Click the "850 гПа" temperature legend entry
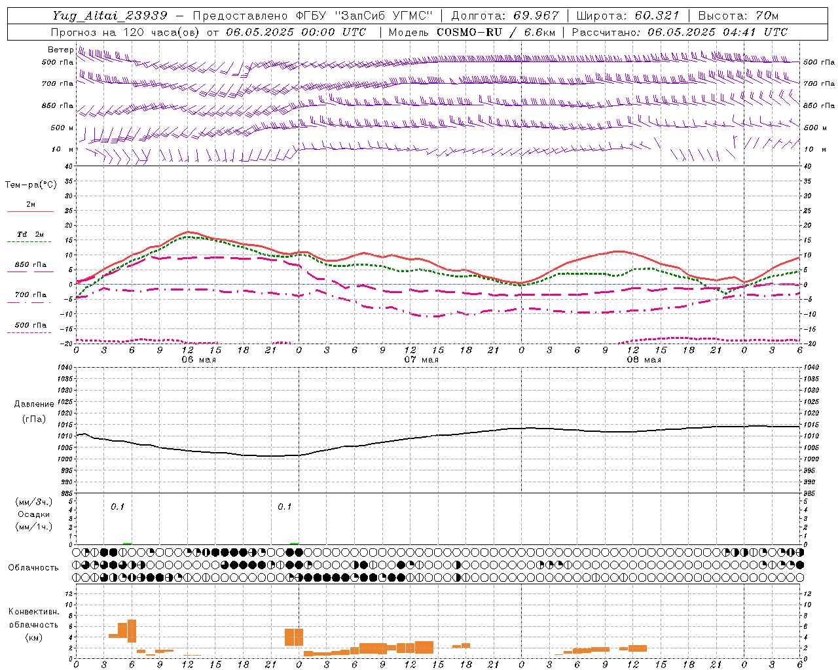Image resolution: width=838 pixels, height=670 pixels. [31, 265]
